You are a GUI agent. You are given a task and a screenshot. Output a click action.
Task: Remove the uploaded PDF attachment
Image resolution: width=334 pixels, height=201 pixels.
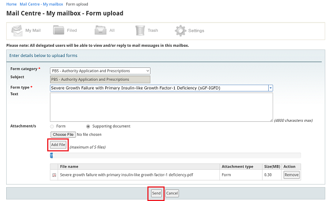point(291,175)
